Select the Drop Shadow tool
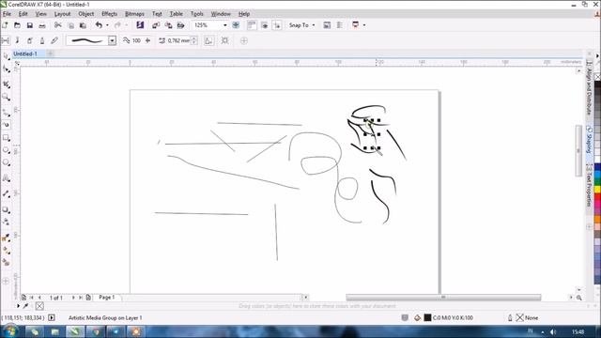This screenshot has width=601, height=338. (x=7, y=210)
